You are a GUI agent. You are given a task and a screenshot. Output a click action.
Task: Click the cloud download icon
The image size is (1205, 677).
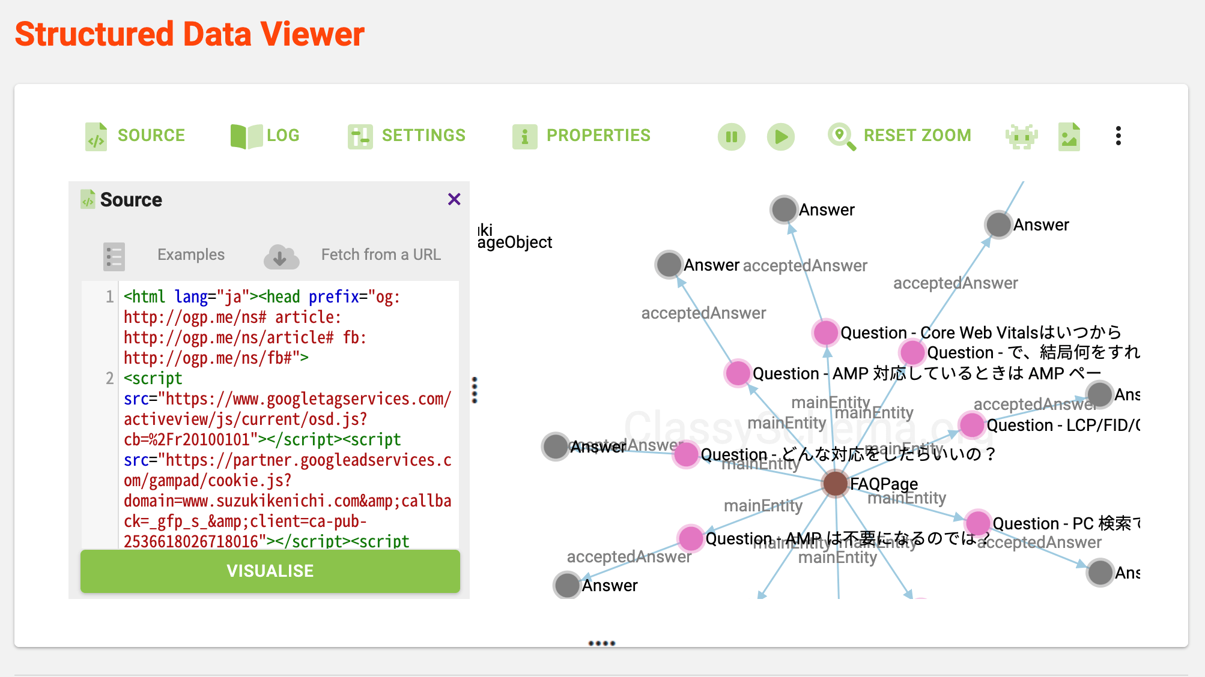coord(281,256)
